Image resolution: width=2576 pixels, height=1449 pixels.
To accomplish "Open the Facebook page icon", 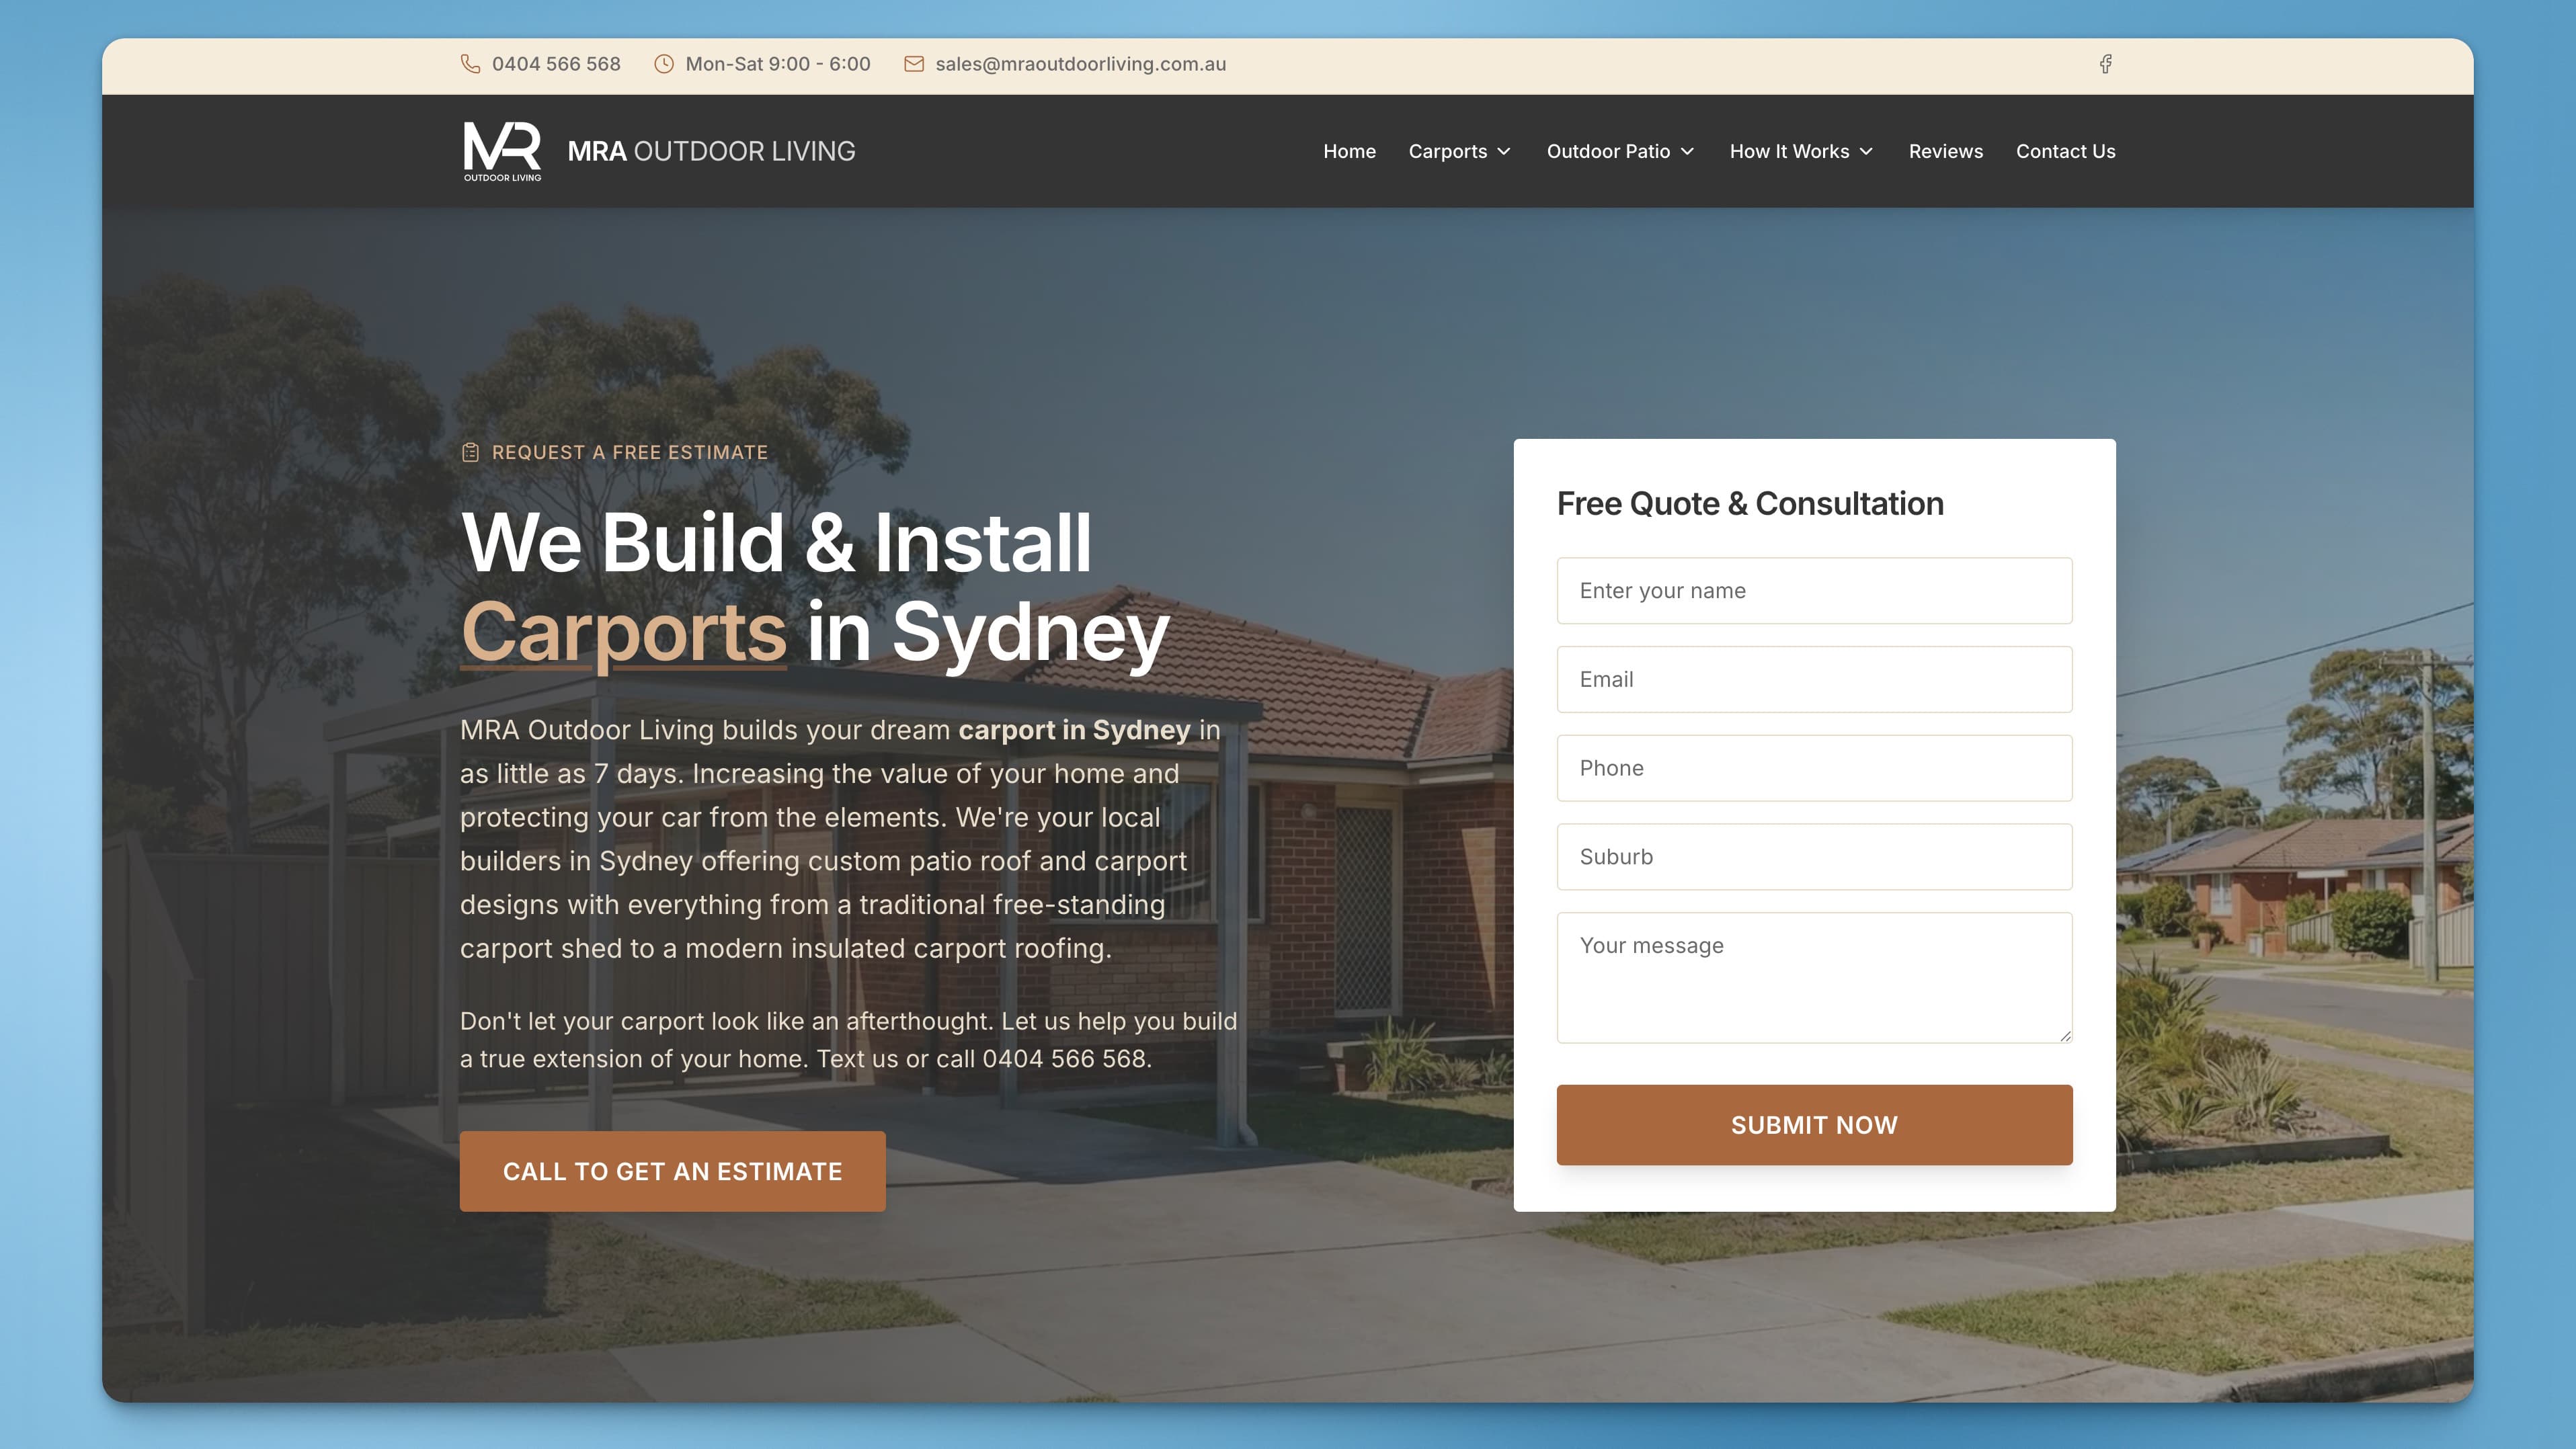I will click(x=2106, y=63).
